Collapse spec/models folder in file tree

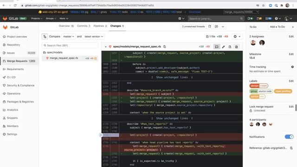[x=53, y=52]
